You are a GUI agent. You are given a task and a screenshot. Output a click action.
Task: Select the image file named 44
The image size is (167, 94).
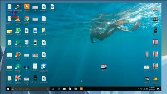point(35,8)
